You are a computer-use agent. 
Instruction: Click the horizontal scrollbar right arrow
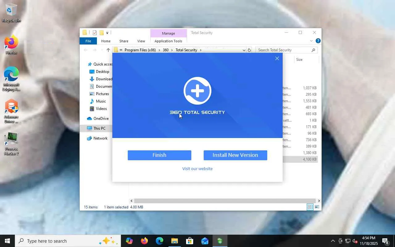(319, 201)
